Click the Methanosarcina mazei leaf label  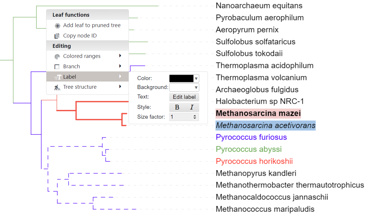click(258, 113)
